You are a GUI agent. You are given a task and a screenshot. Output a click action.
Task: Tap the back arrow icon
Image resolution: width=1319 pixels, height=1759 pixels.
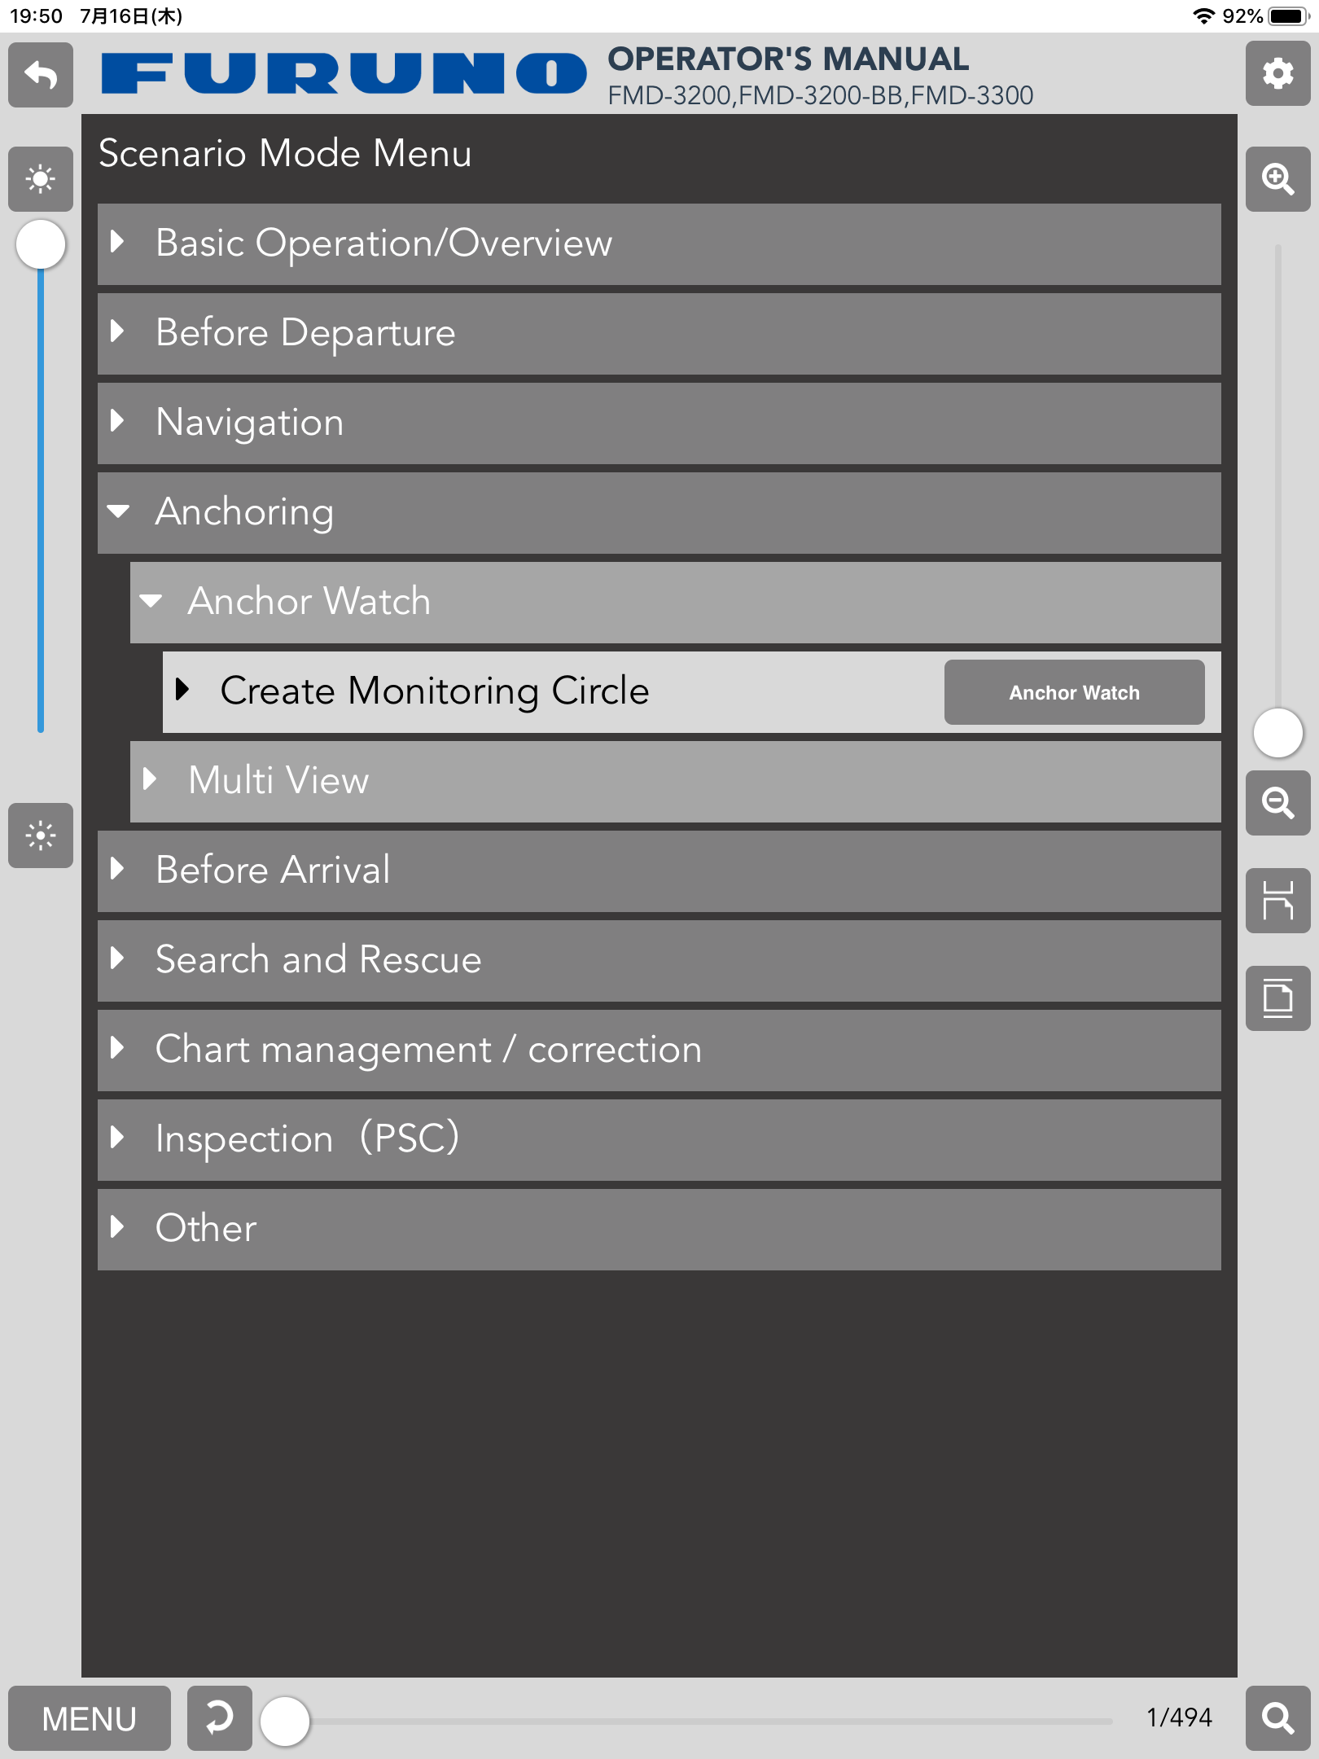[41, 75]
